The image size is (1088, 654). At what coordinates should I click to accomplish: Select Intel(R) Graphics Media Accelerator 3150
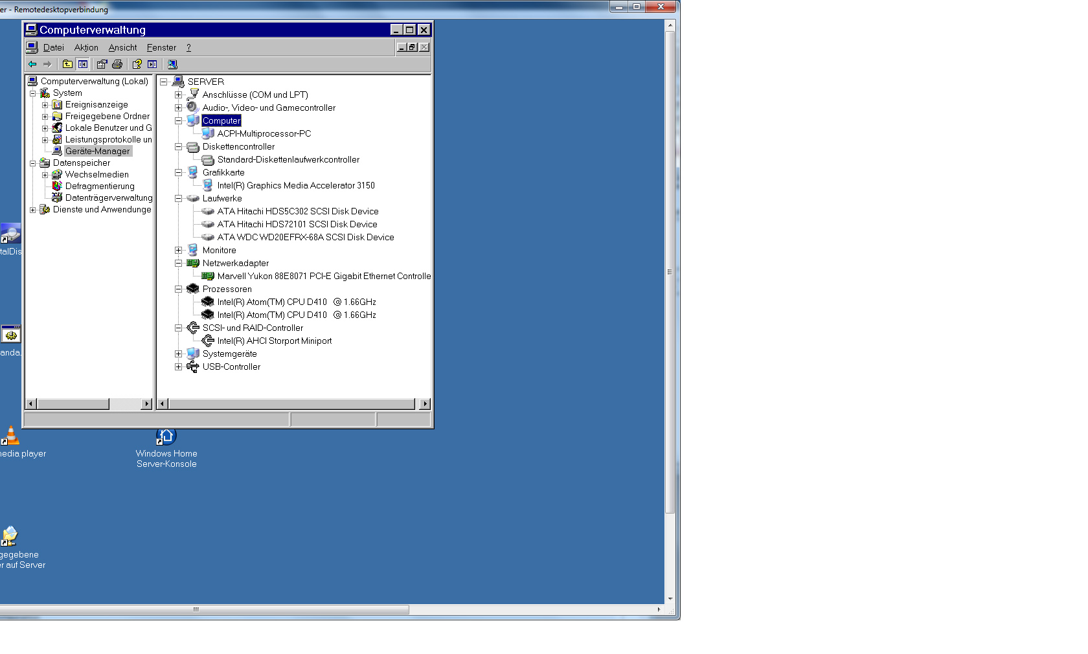coord(296,185)
